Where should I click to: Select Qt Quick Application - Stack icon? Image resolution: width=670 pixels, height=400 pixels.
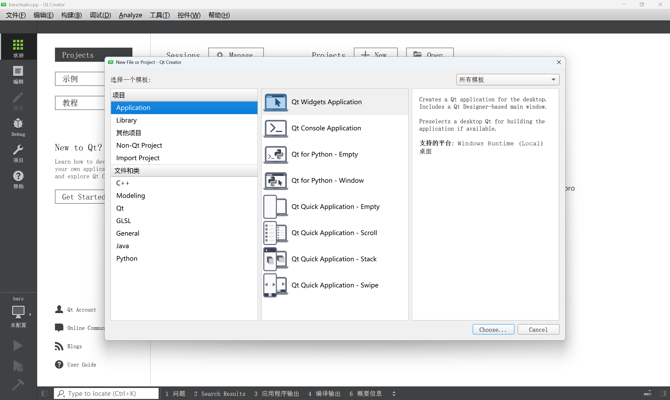click(276, 259)
